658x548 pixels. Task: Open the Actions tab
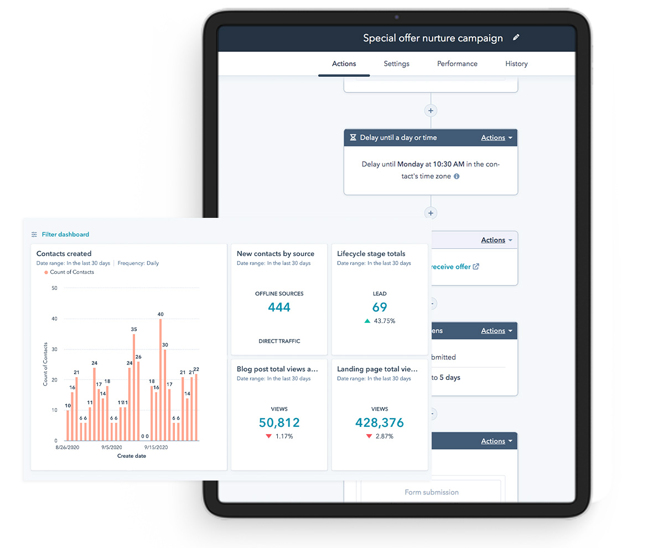pyautogui.click(x=344, y=64)
